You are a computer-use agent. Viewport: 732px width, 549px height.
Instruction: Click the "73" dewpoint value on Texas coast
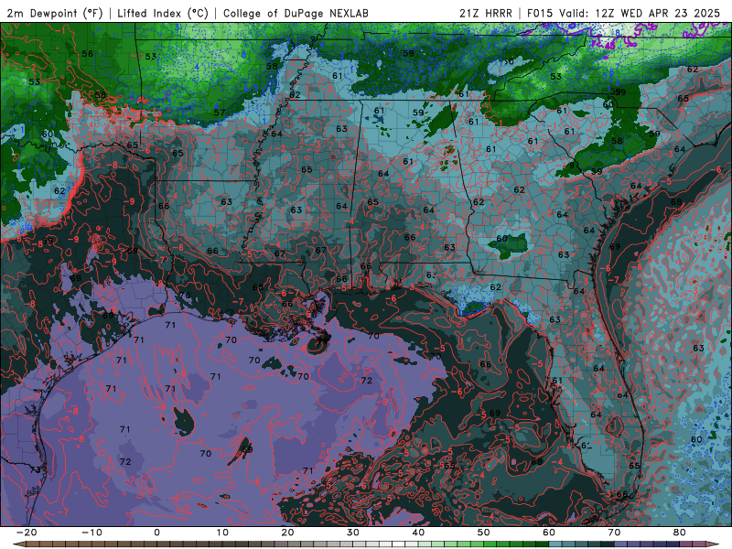(35, 470)
